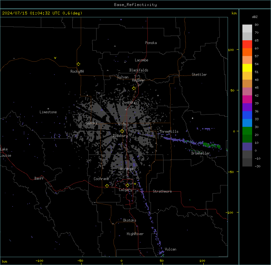The width and height of the screenshot is (271, 265).
Task: Click the ThreeHills town label
Action: click(169, 132)
